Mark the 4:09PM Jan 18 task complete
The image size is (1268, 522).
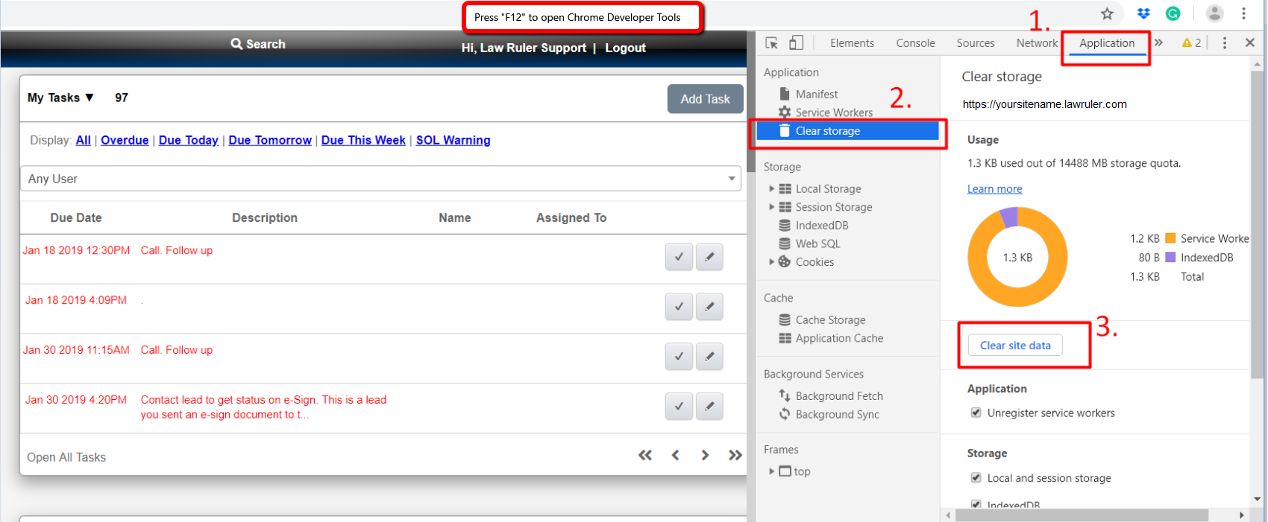tap(679, 306)
